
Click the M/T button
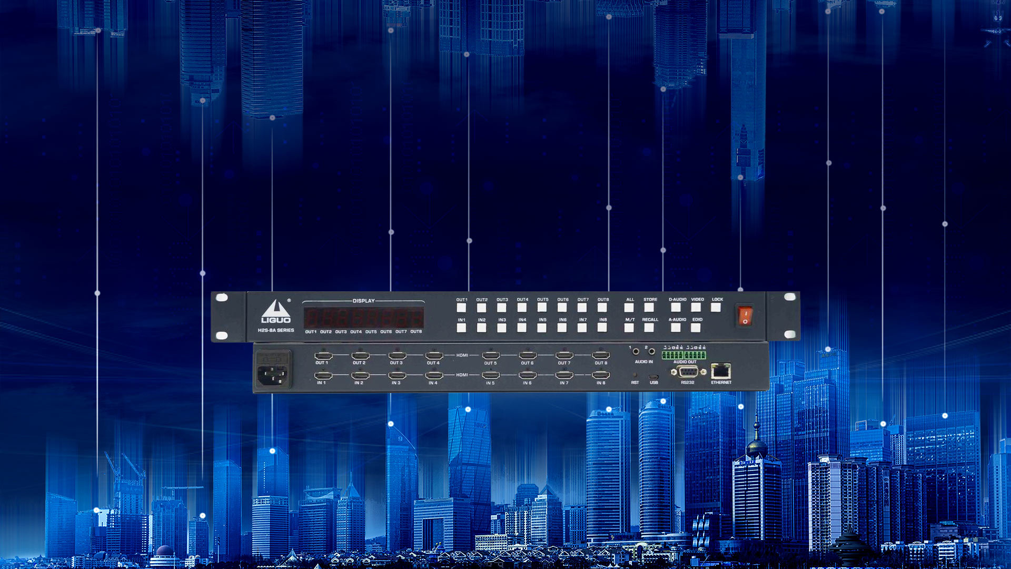629,328
